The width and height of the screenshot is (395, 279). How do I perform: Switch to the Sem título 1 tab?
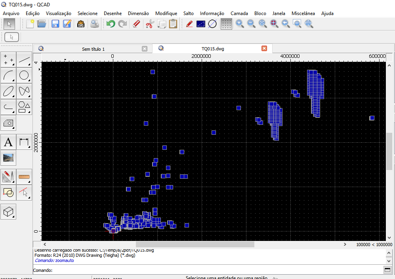coord(93,49)
